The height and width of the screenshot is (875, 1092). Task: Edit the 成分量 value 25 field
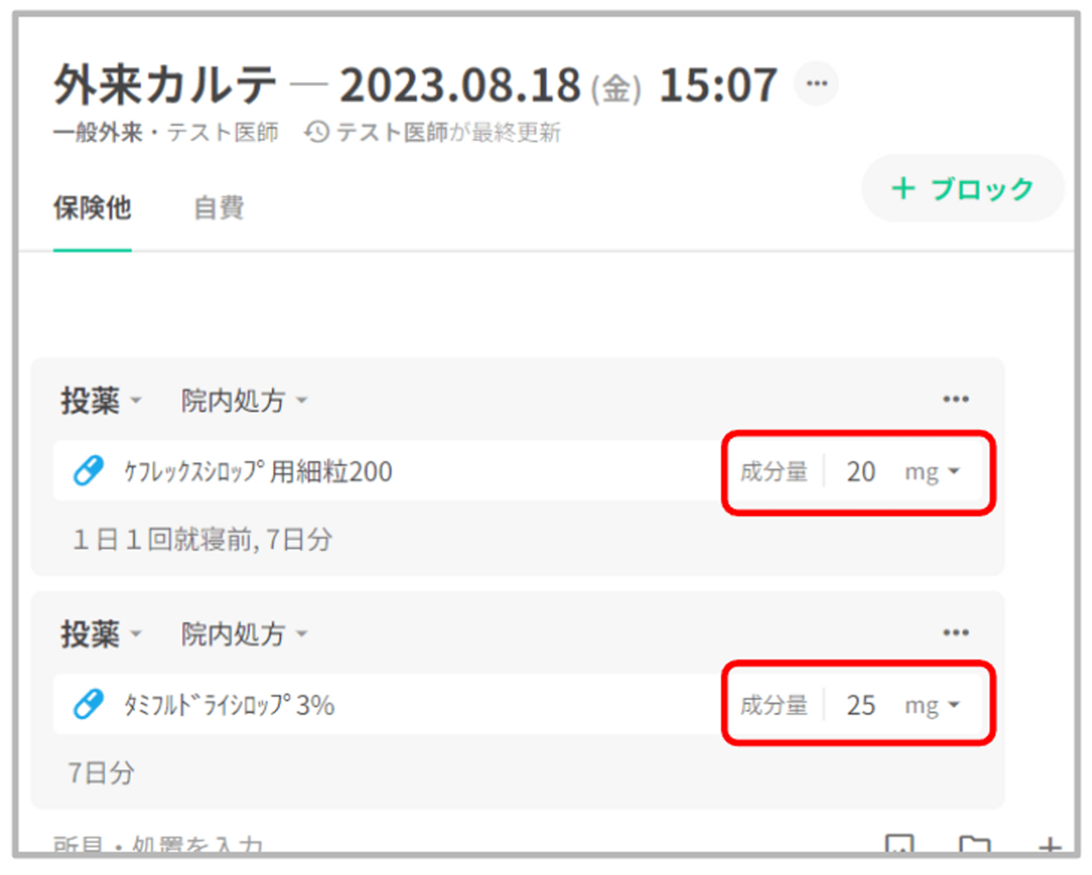point(860,705)
